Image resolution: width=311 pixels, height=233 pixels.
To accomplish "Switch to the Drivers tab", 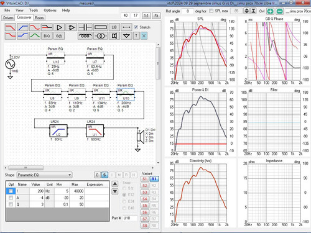I will (8, 18).
